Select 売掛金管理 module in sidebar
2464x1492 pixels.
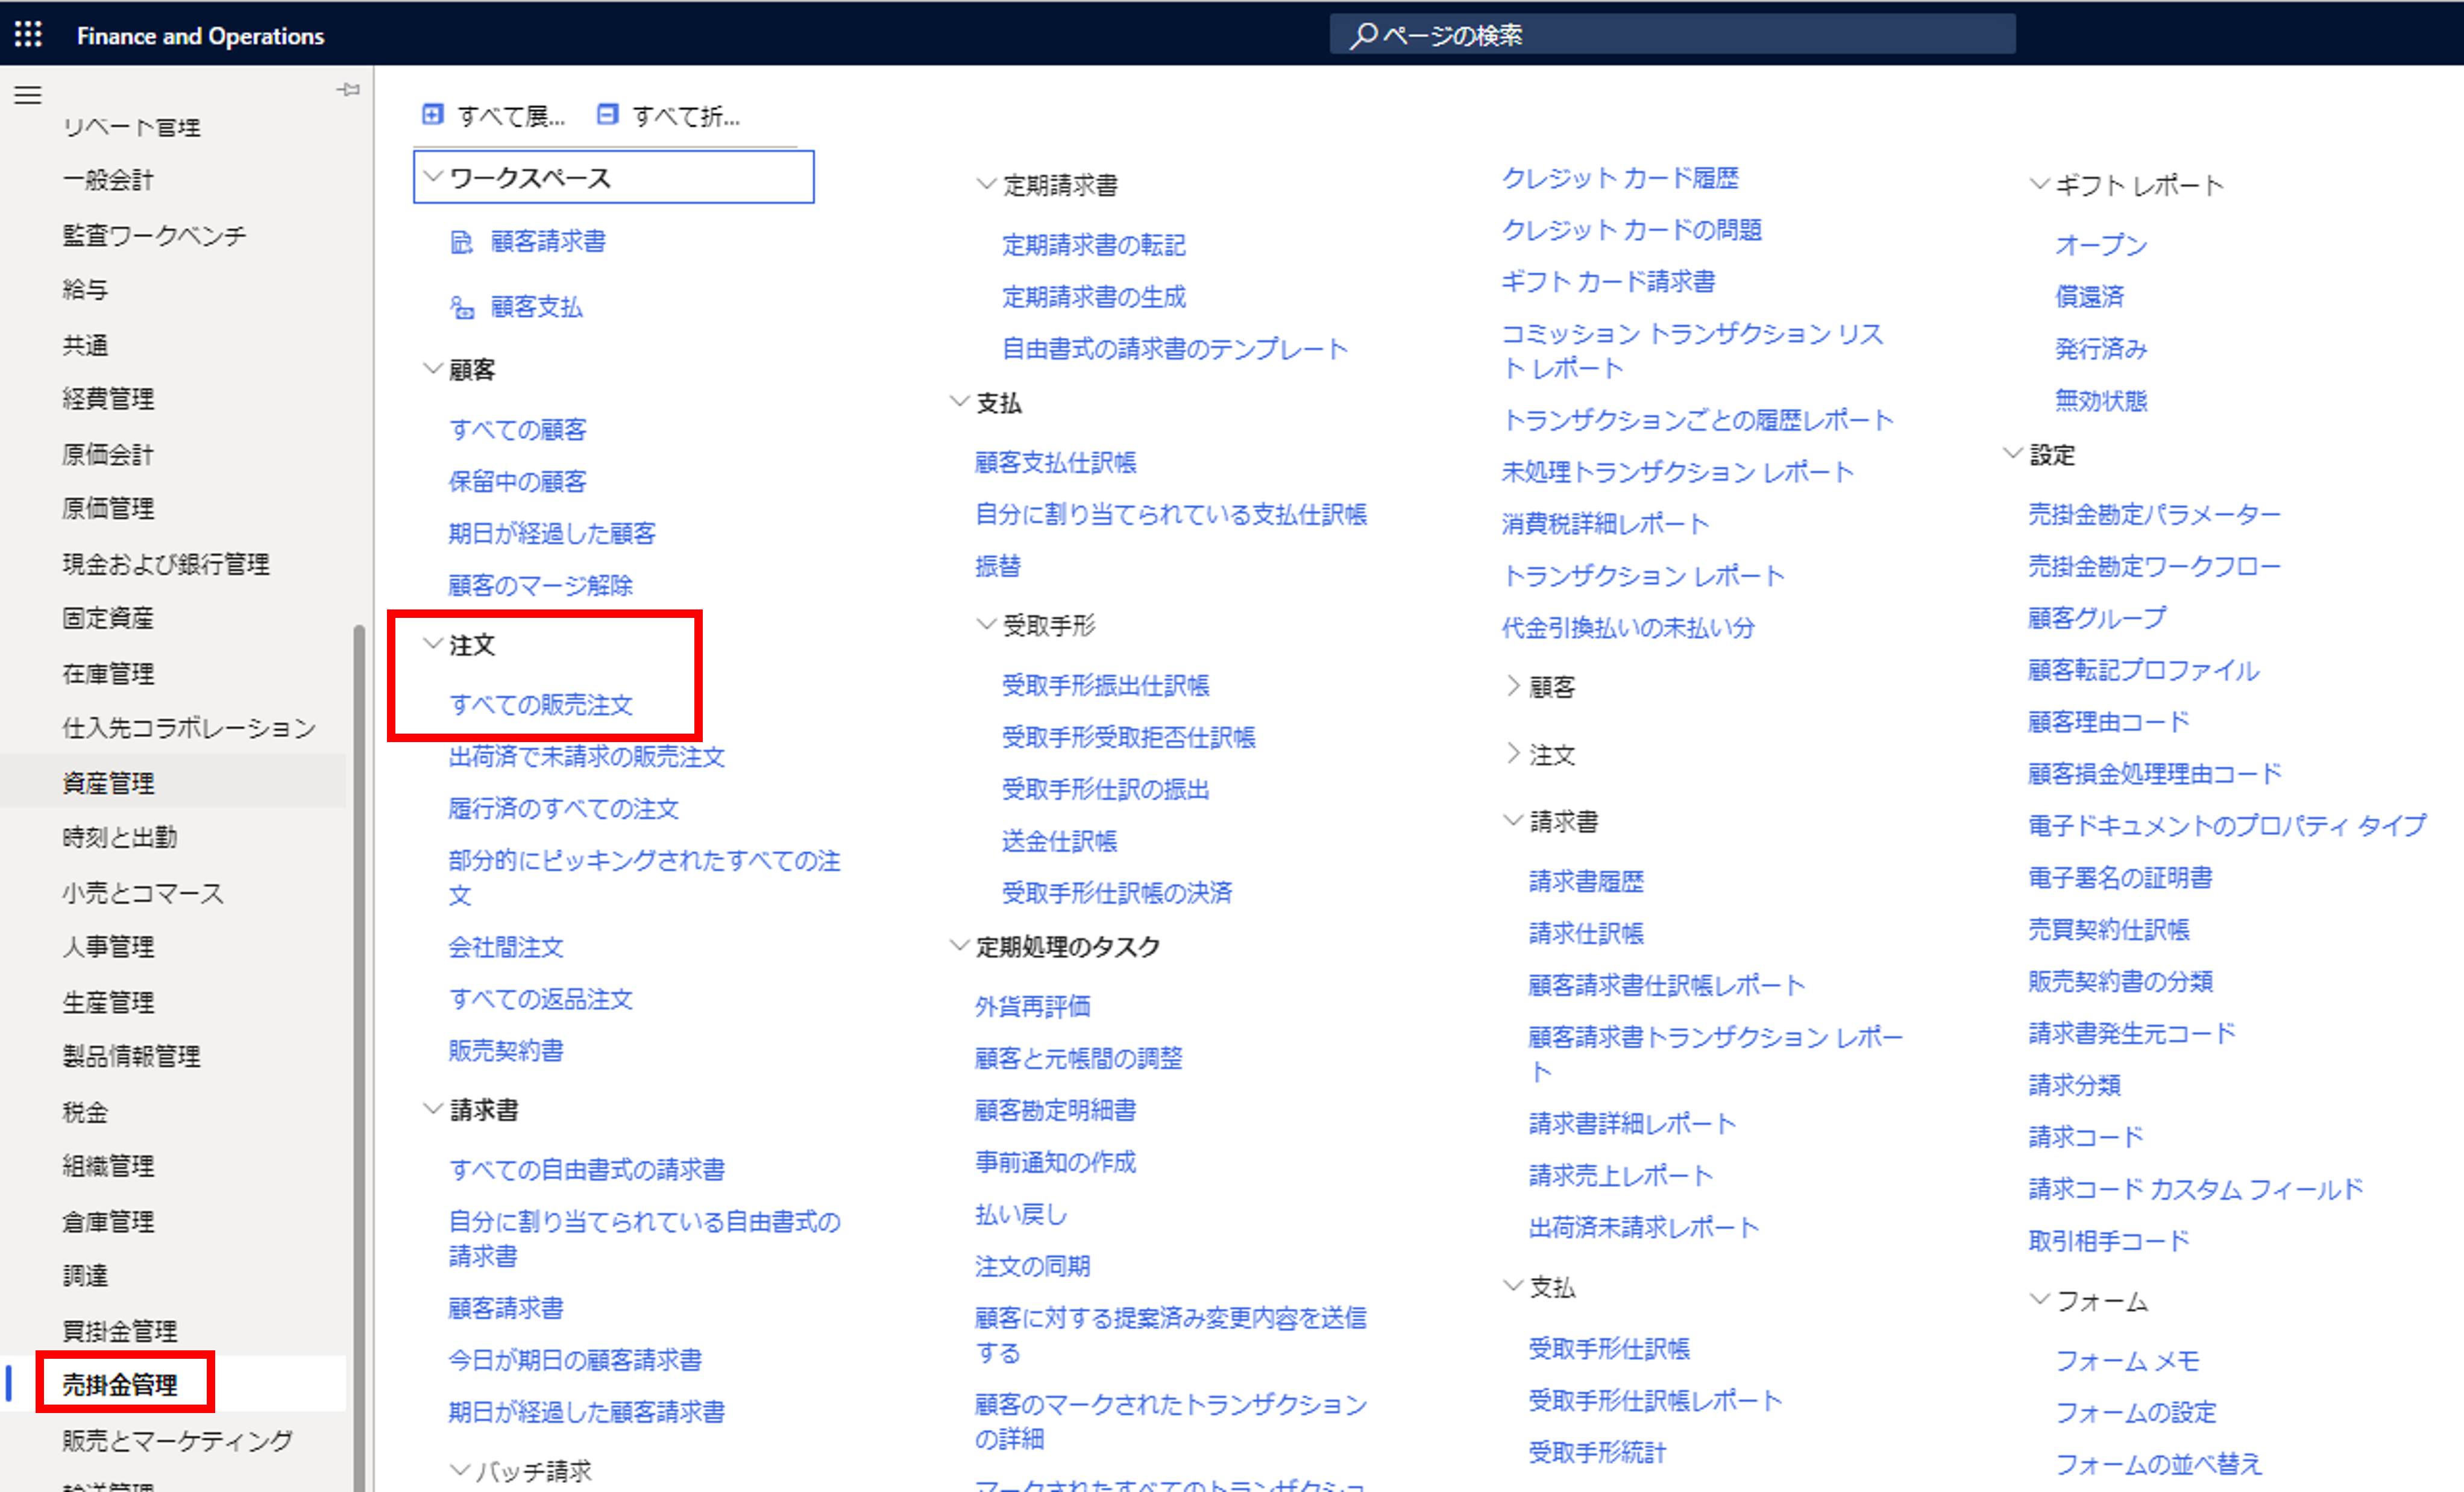[120, 1384]
